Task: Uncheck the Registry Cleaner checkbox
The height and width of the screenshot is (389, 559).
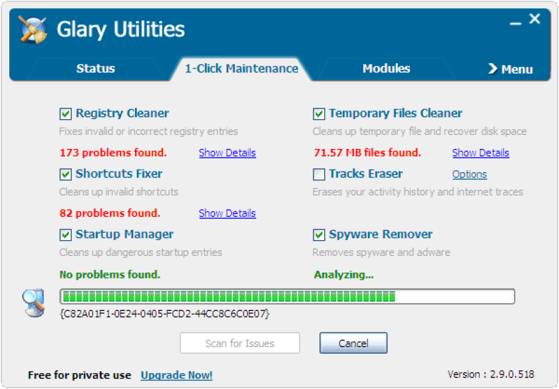Action: coord(66,114)
